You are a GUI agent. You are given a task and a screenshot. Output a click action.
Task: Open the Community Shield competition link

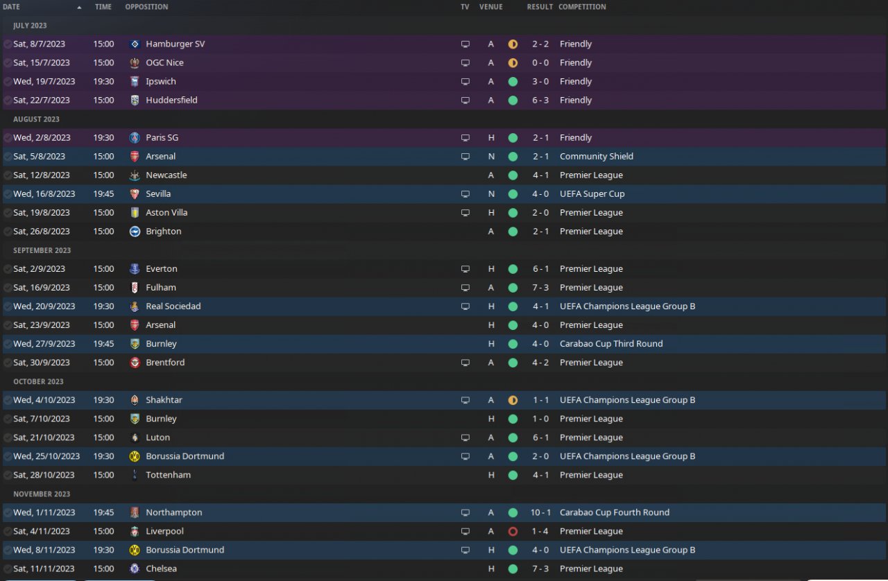(x=596, y=157)
